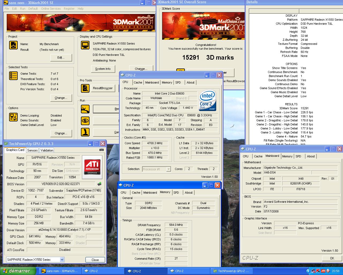Open the démarrer Start button

[x=18, y=271]
